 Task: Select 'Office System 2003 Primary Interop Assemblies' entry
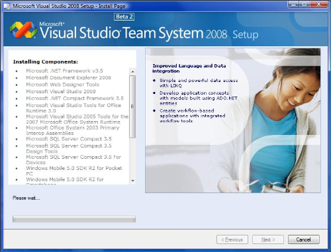pos(73,130)
